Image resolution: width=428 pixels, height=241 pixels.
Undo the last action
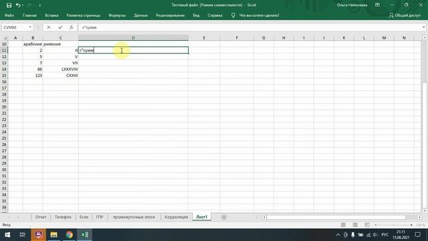[x=18, y=5]
